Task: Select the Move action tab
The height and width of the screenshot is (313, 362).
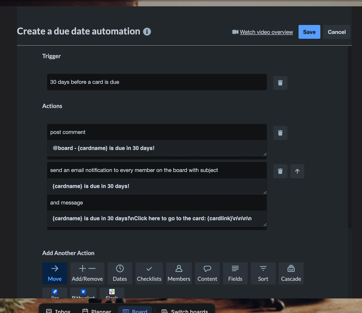Action: pos(55,273)
